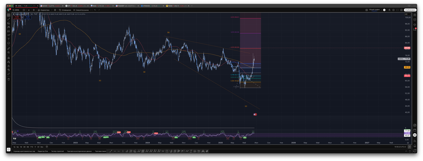Open the layout grid selector icon

(366, 10)
